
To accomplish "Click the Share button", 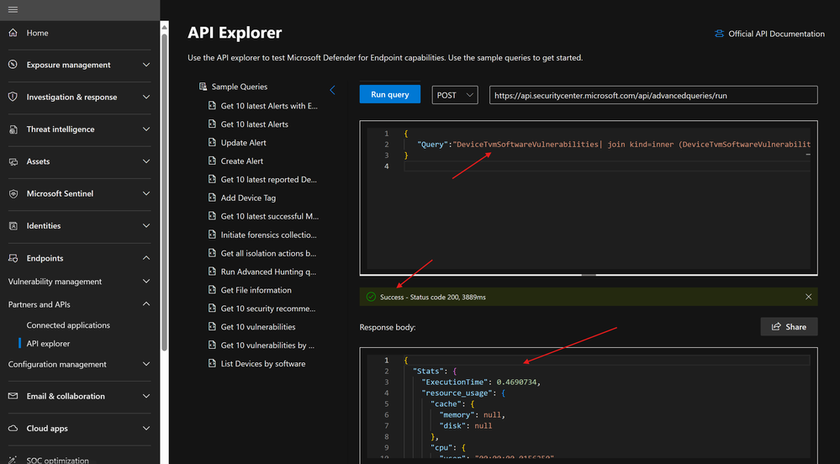I will 789,327.
